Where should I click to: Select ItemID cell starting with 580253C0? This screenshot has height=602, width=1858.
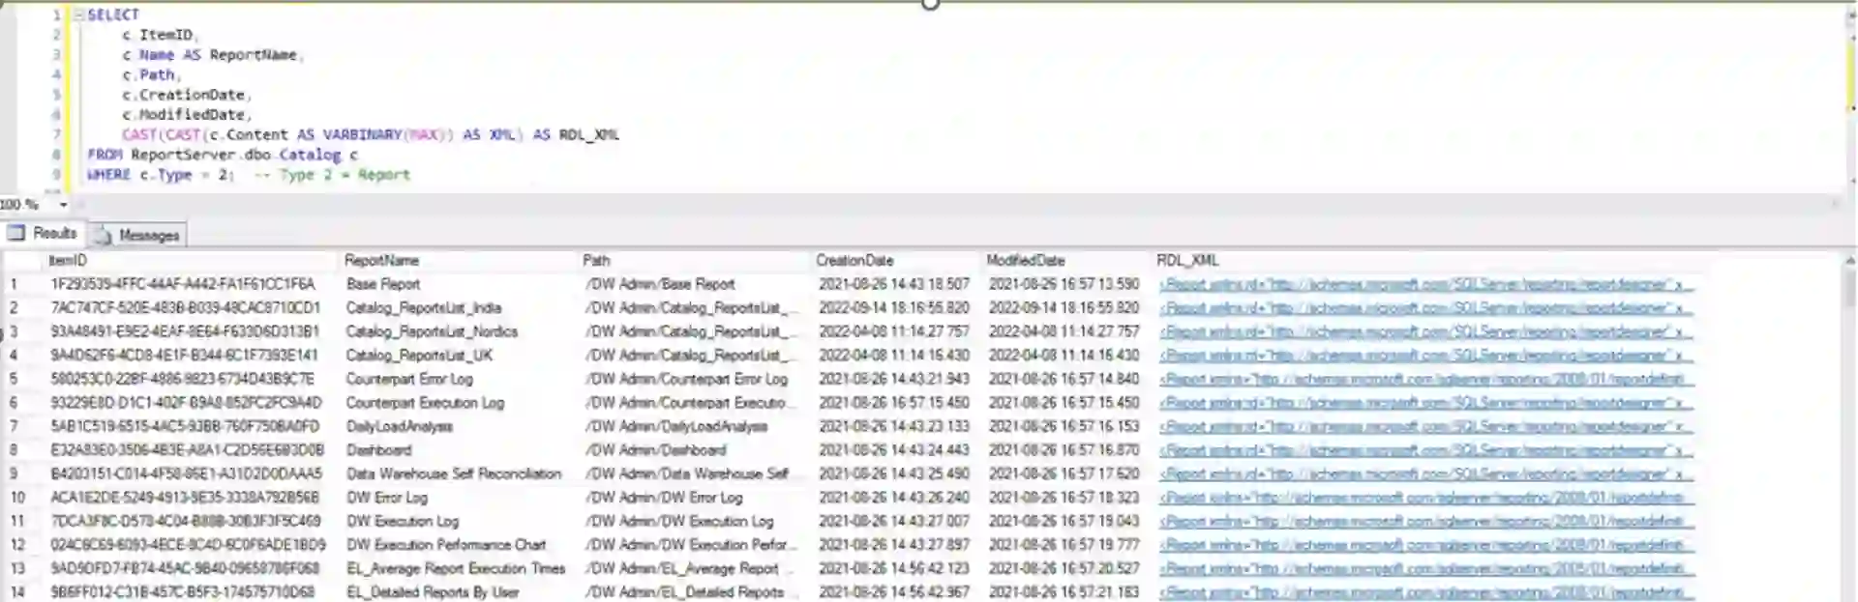(182, 380)
